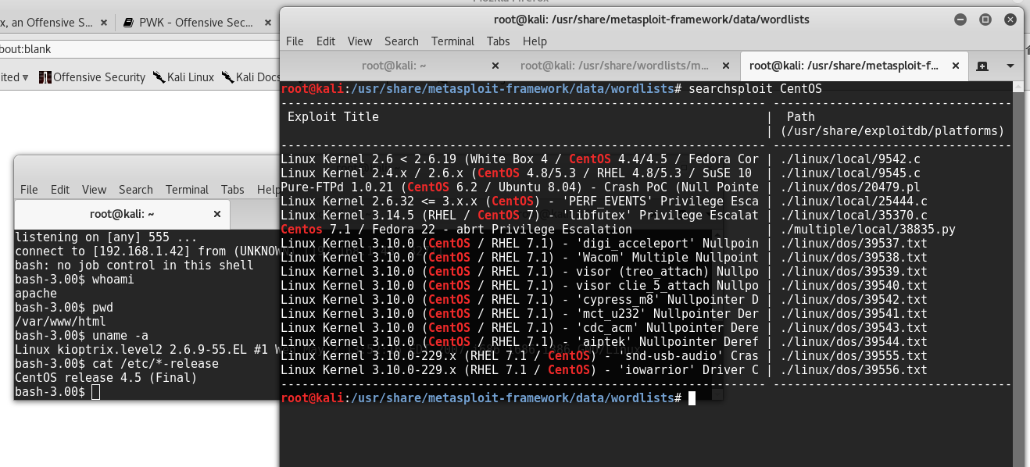The height and width of the screenshot is (467, 1030).
Task: Click './linux/dos/39556.txt' path in results
Action: click(853, 370)
